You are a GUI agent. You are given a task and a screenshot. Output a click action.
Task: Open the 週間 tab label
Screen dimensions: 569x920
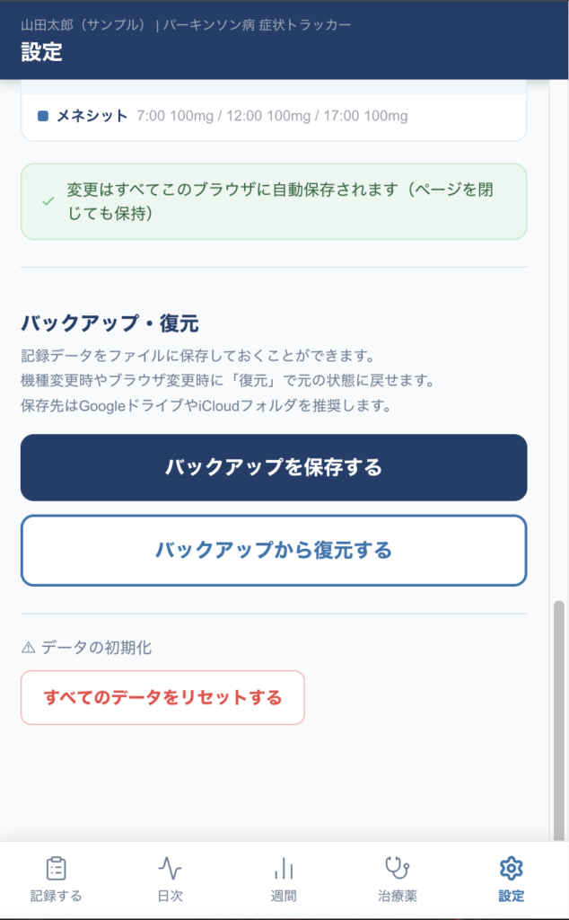tap(284, 896)
